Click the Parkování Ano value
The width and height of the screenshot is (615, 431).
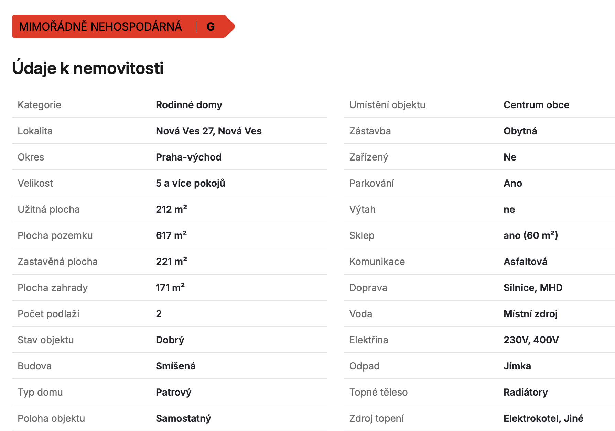(x=512, y=183)
